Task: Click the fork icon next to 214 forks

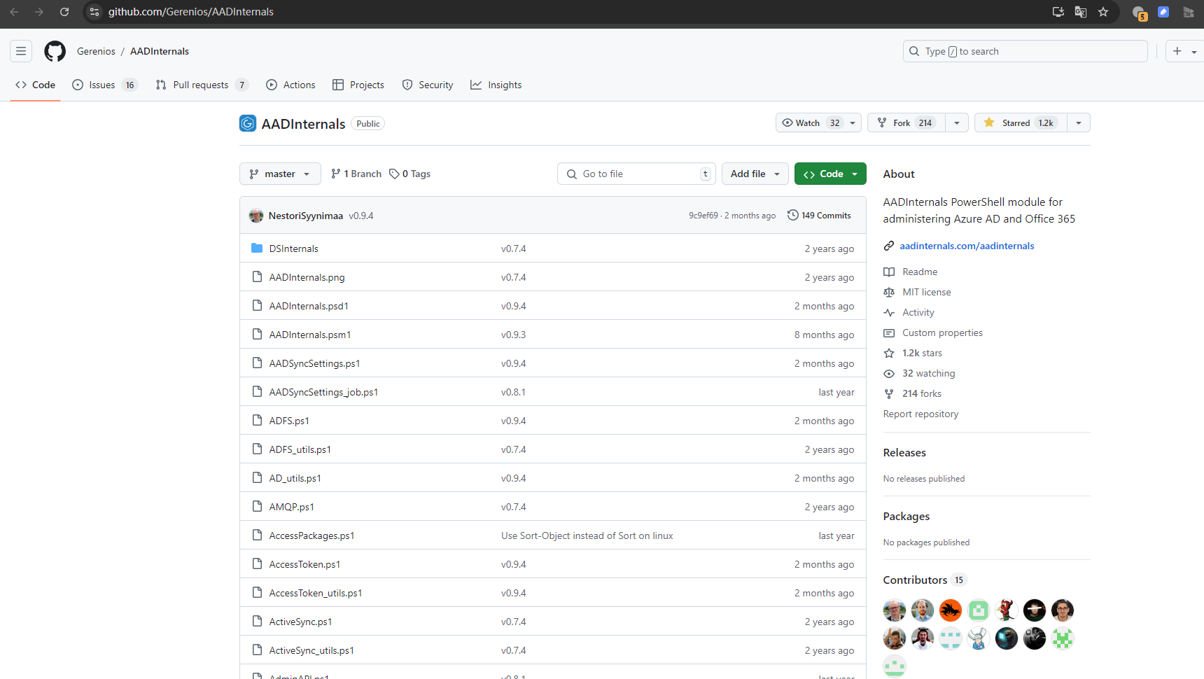Action: pos(889,393)
